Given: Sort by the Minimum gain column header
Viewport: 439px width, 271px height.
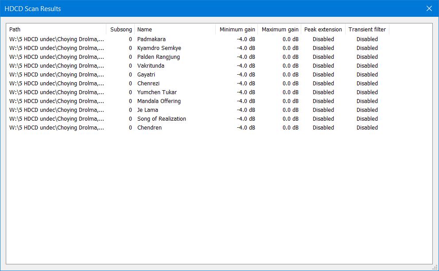Looking at the screenshot, I should pos(237,29).
